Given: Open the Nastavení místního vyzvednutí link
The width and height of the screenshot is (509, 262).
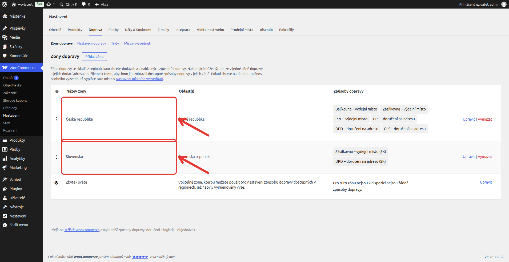Looking at the screenshot, I should [x=139, y=79].
